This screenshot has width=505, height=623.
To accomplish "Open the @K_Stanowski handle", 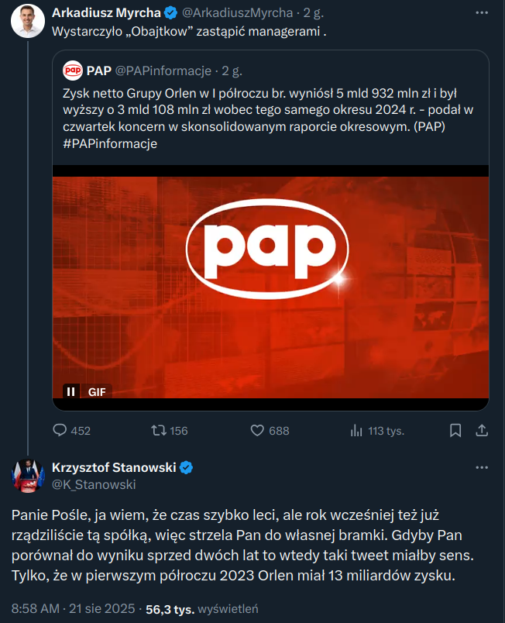I will point(94,484).
